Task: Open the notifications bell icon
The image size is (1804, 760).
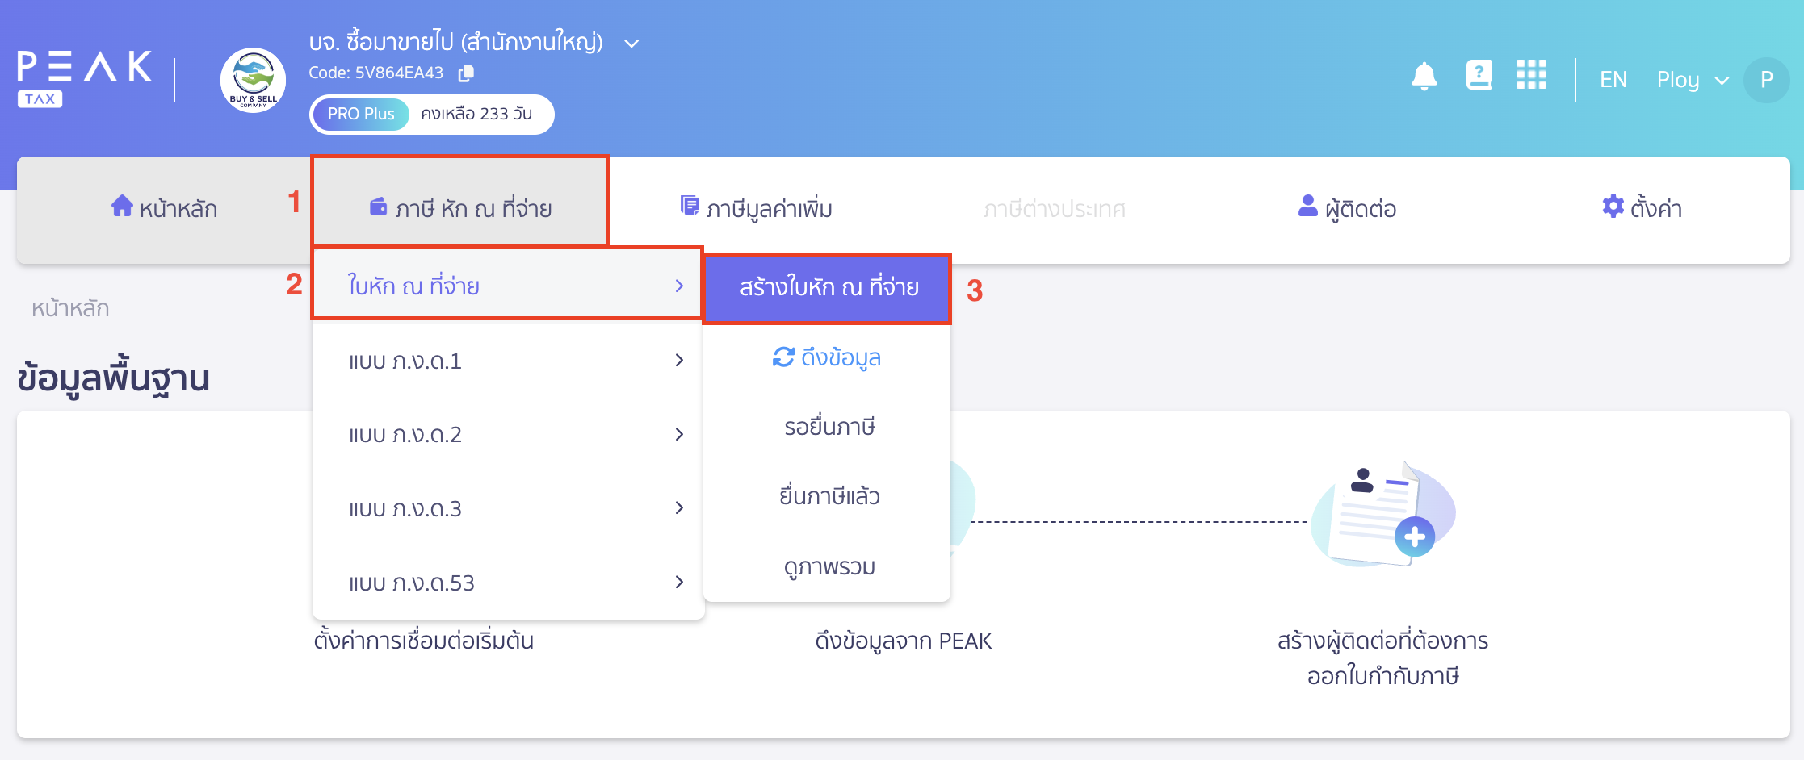Action: (x=1424, y=76)
